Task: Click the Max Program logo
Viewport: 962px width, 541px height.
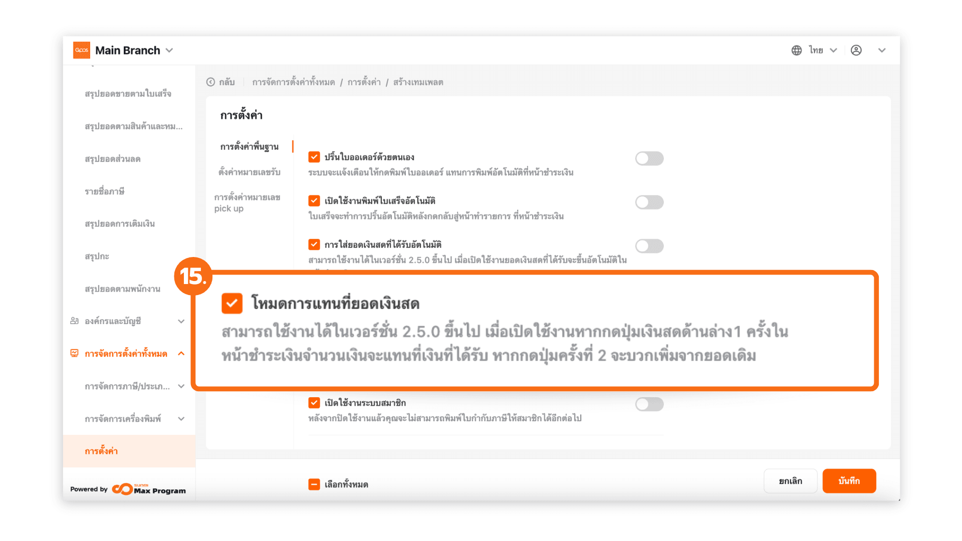Action: pos(149,489)
